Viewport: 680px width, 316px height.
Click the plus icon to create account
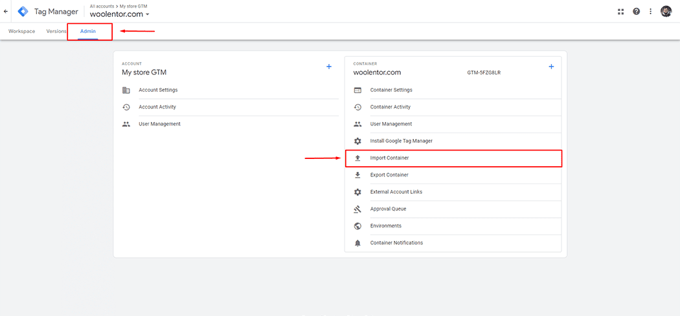click(x=329, y=67)
